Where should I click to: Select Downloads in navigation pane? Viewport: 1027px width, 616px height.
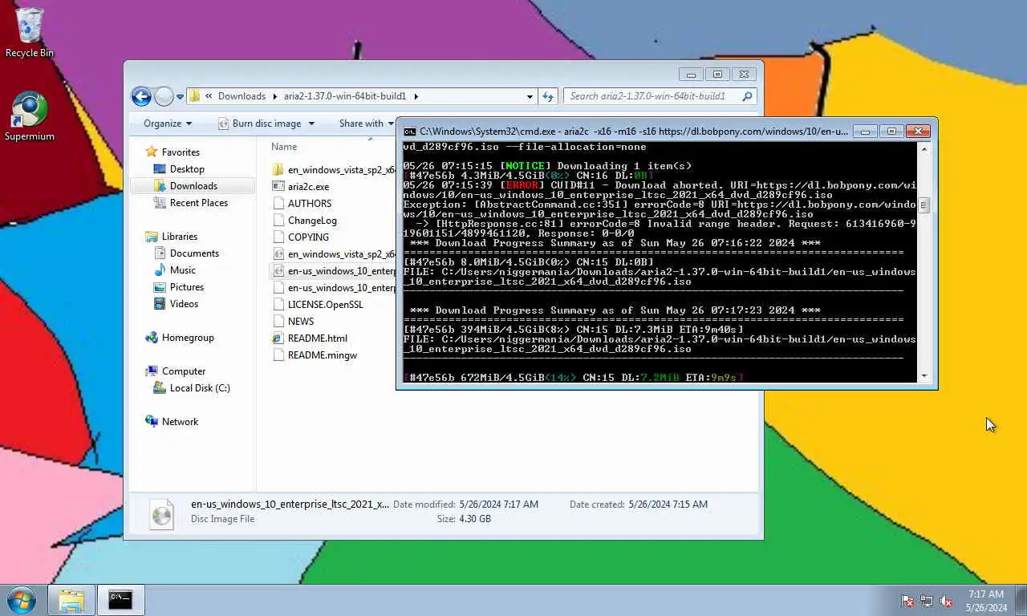[x=193, y=186]
